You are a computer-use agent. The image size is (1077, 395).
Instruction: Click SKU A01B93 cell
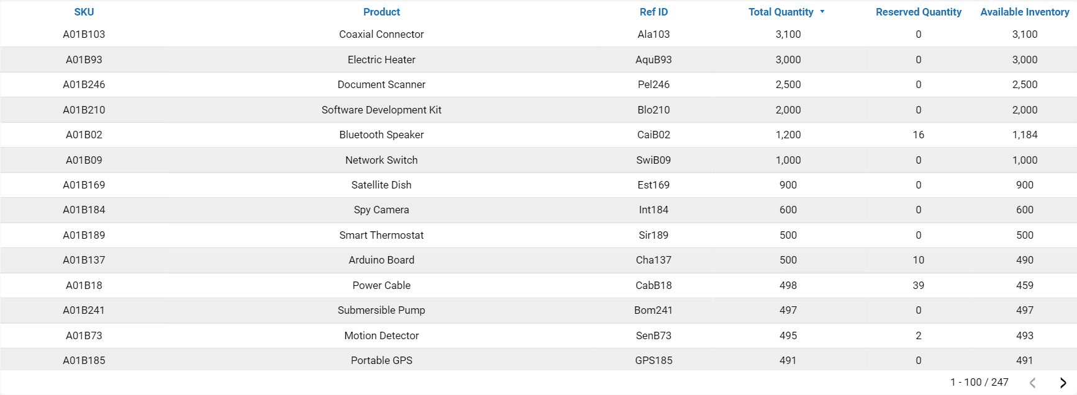pos(84,60)
